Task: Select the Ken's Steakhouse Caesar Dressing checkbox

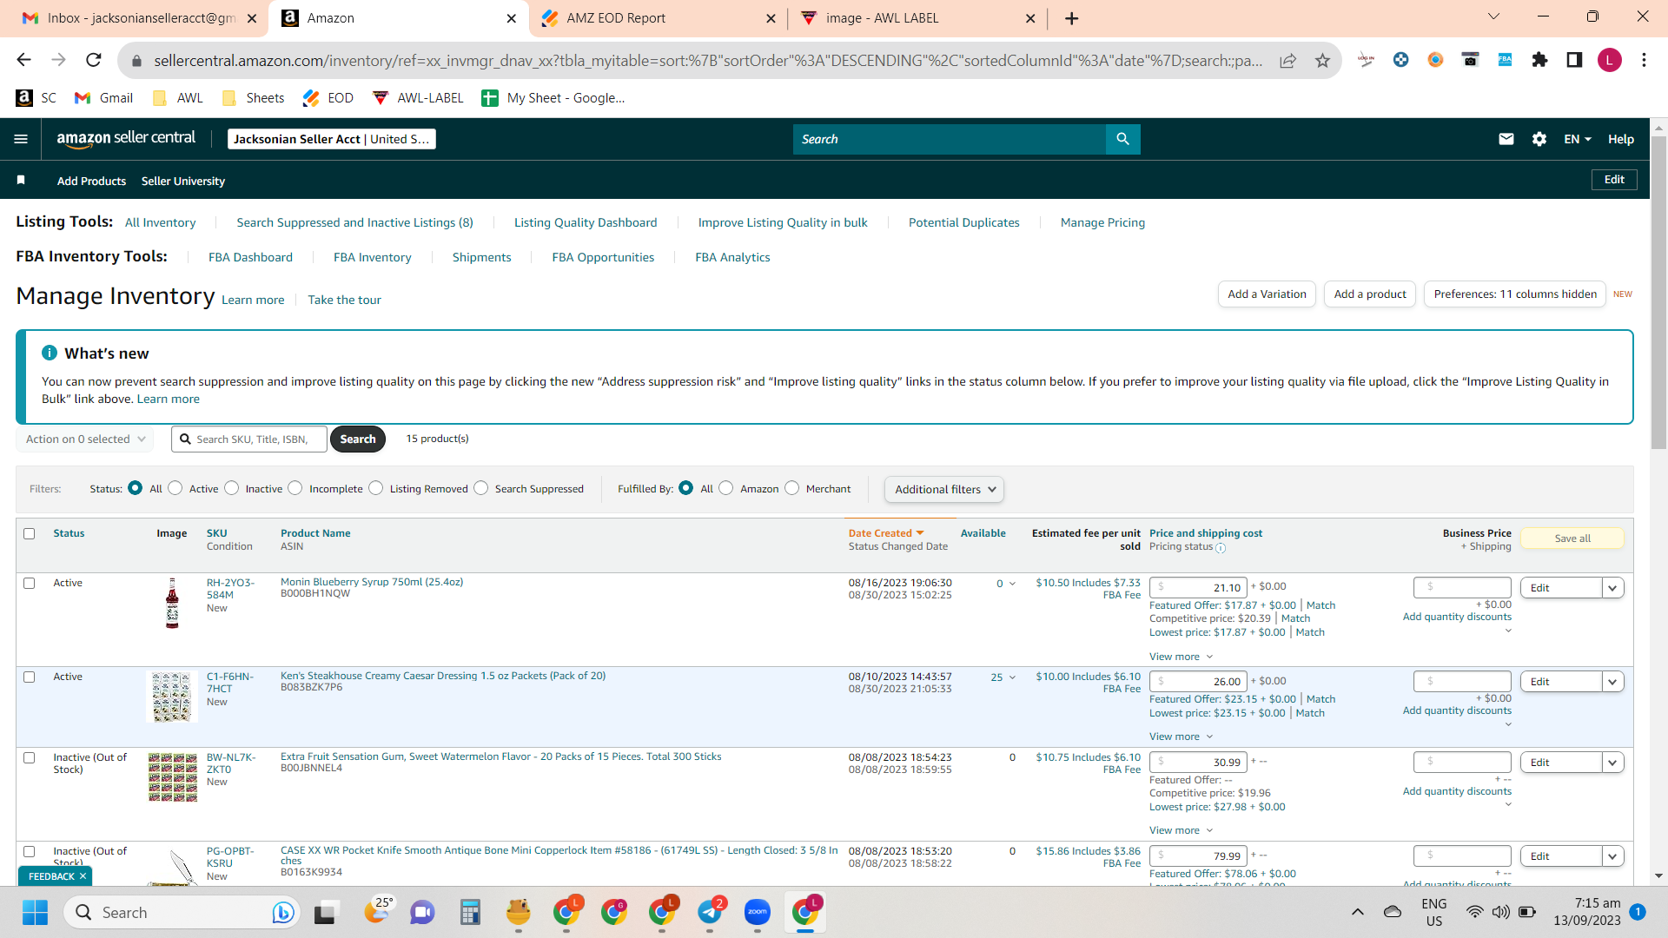Action: [x=30, y=677]
